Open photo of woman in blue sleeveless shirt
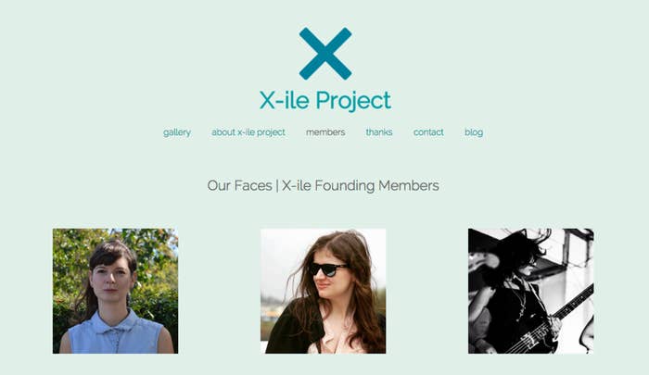 [x=116, y=291]
